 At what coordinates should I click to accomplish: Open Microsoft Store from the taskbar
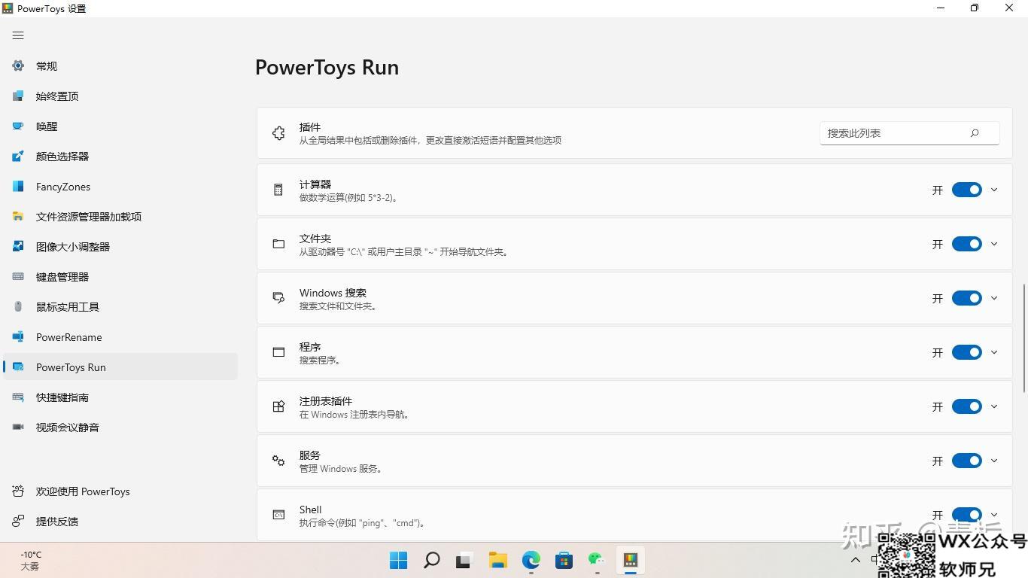click(x=564, y=560)
